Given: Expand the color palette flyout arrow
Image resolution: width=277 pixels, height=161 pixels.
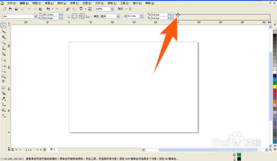Looking at the screenshot, I should click(275, 24).
